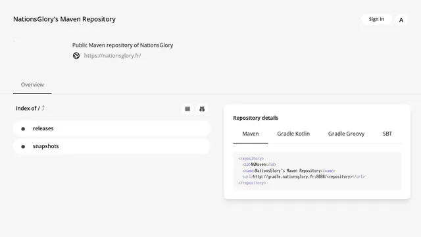The image size is (421, 237).
Task: Click the bullet icon beside releases
Action: tap(23, 129)
